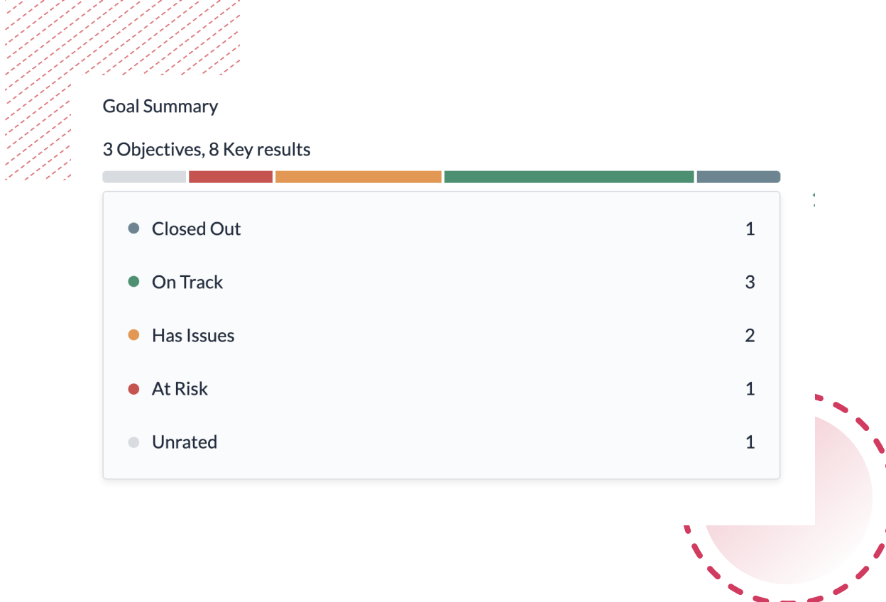Click the grey Closed Out status dot

point(133,229)
